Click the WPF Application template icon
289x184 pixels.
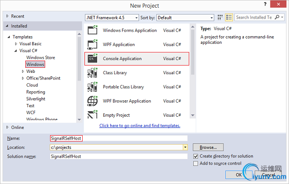(93, 44)
